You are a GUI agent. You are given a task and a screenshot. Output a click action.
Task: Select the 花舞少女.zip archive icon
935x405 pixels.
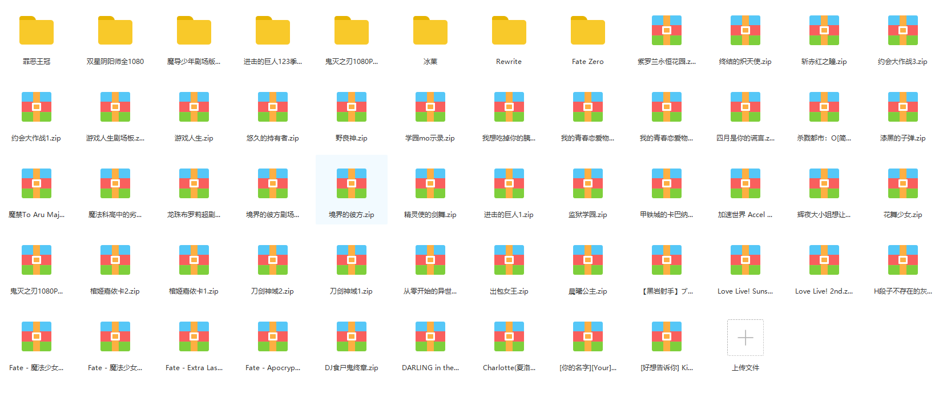(903, 183)
